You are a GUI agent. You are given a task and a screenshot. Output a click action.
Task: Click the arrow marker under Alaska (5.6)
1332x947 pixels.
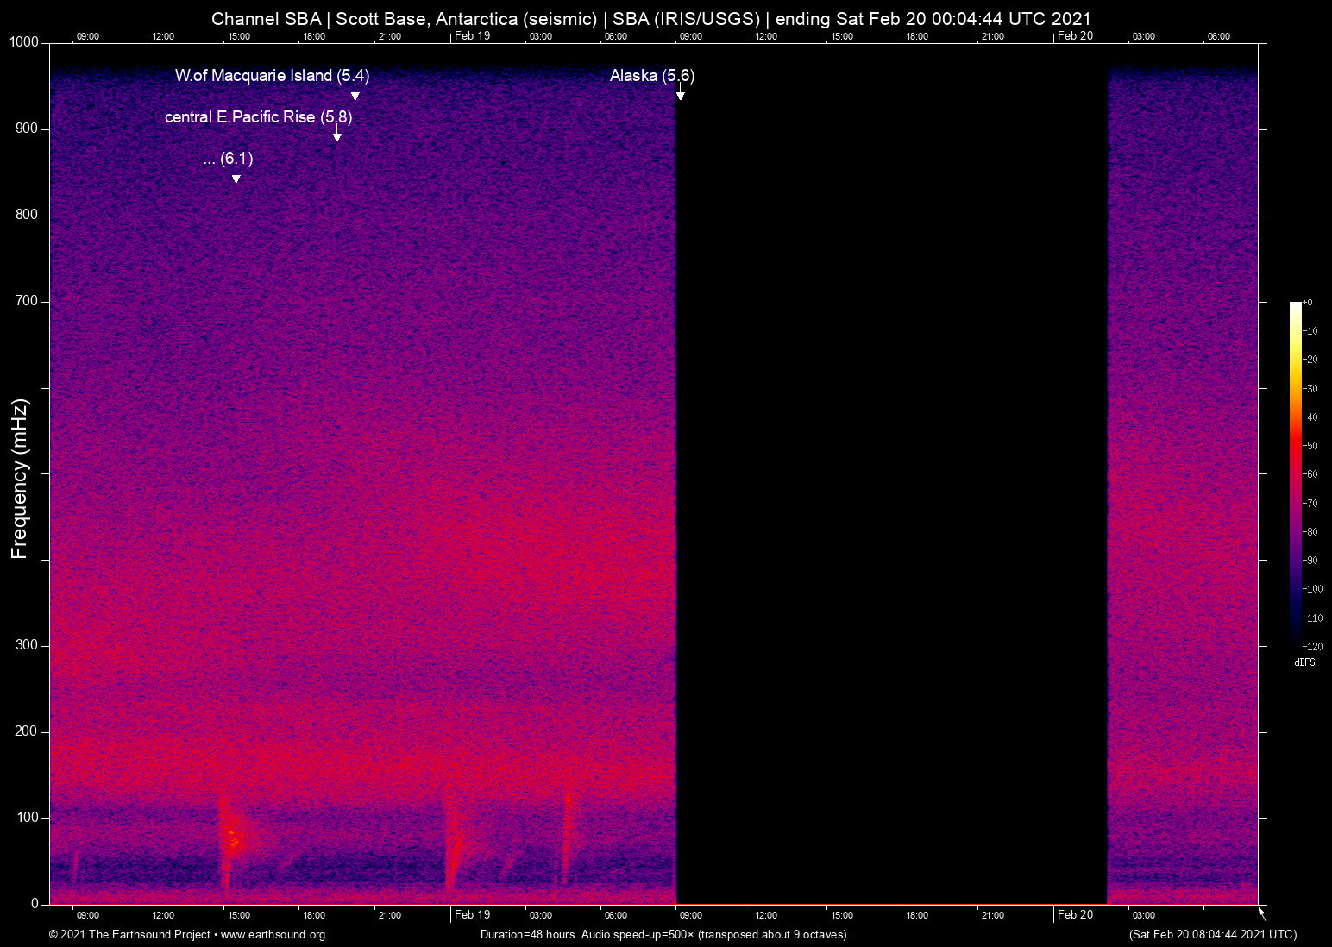(x=680, y=94)
